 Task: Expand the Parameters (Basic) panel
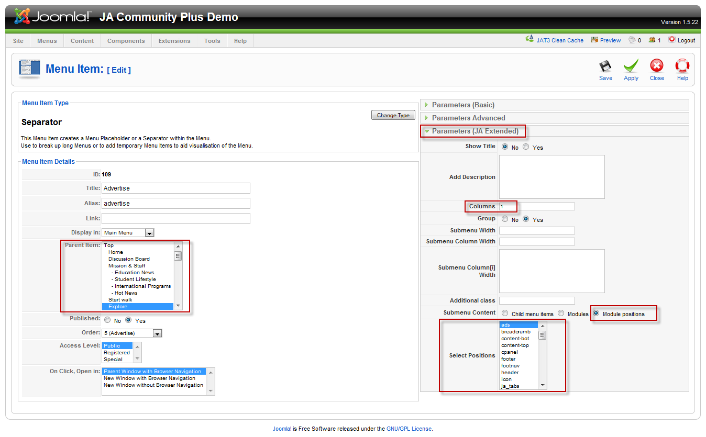tap(463, 105)
